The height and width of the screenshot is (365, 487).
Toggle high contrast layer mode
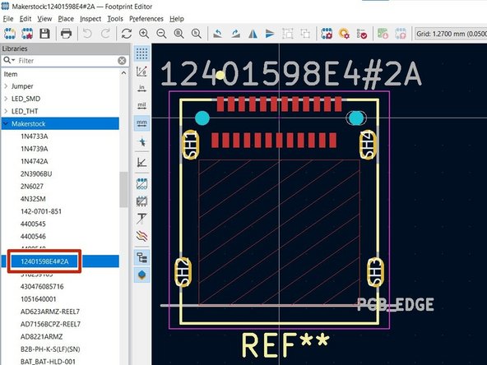tap(142, 236)
